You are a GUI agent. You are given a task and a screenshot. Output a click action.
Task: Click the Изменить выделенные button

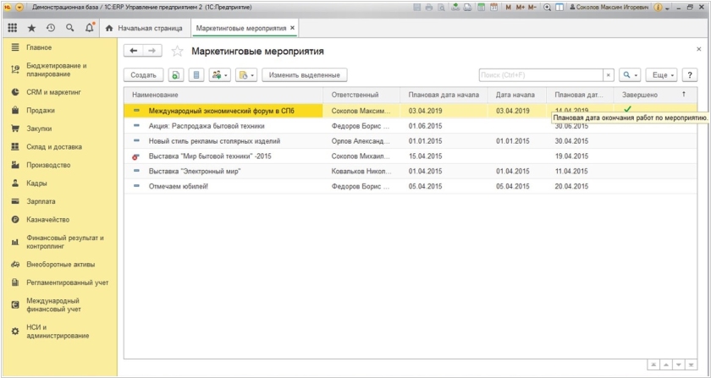click(305, 75)
